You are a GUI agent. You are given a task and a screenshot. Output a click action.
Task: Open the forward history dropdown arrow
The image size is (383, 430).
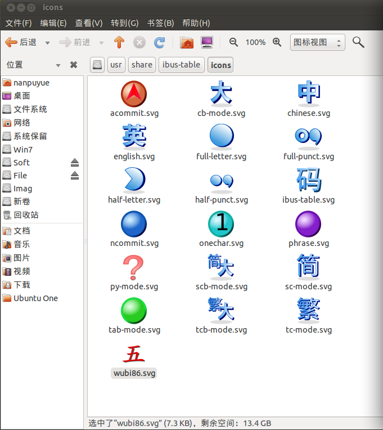(101, 43)
